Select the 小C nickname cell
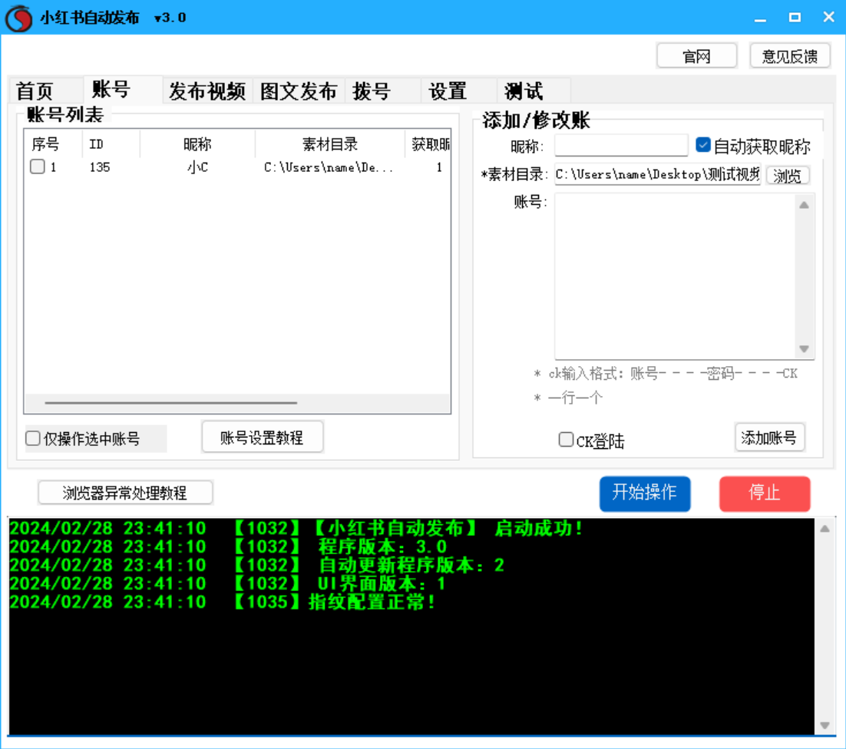The image size is (846, 749). point(197,167)
